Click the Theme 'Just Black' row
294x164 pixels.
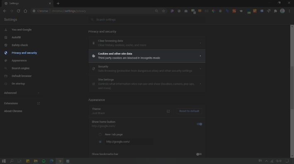click(x=147, y=111)
